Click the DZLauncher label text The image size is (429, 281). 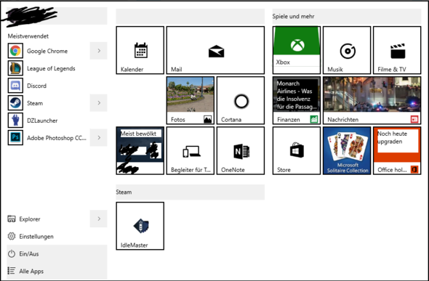point(42,121)
